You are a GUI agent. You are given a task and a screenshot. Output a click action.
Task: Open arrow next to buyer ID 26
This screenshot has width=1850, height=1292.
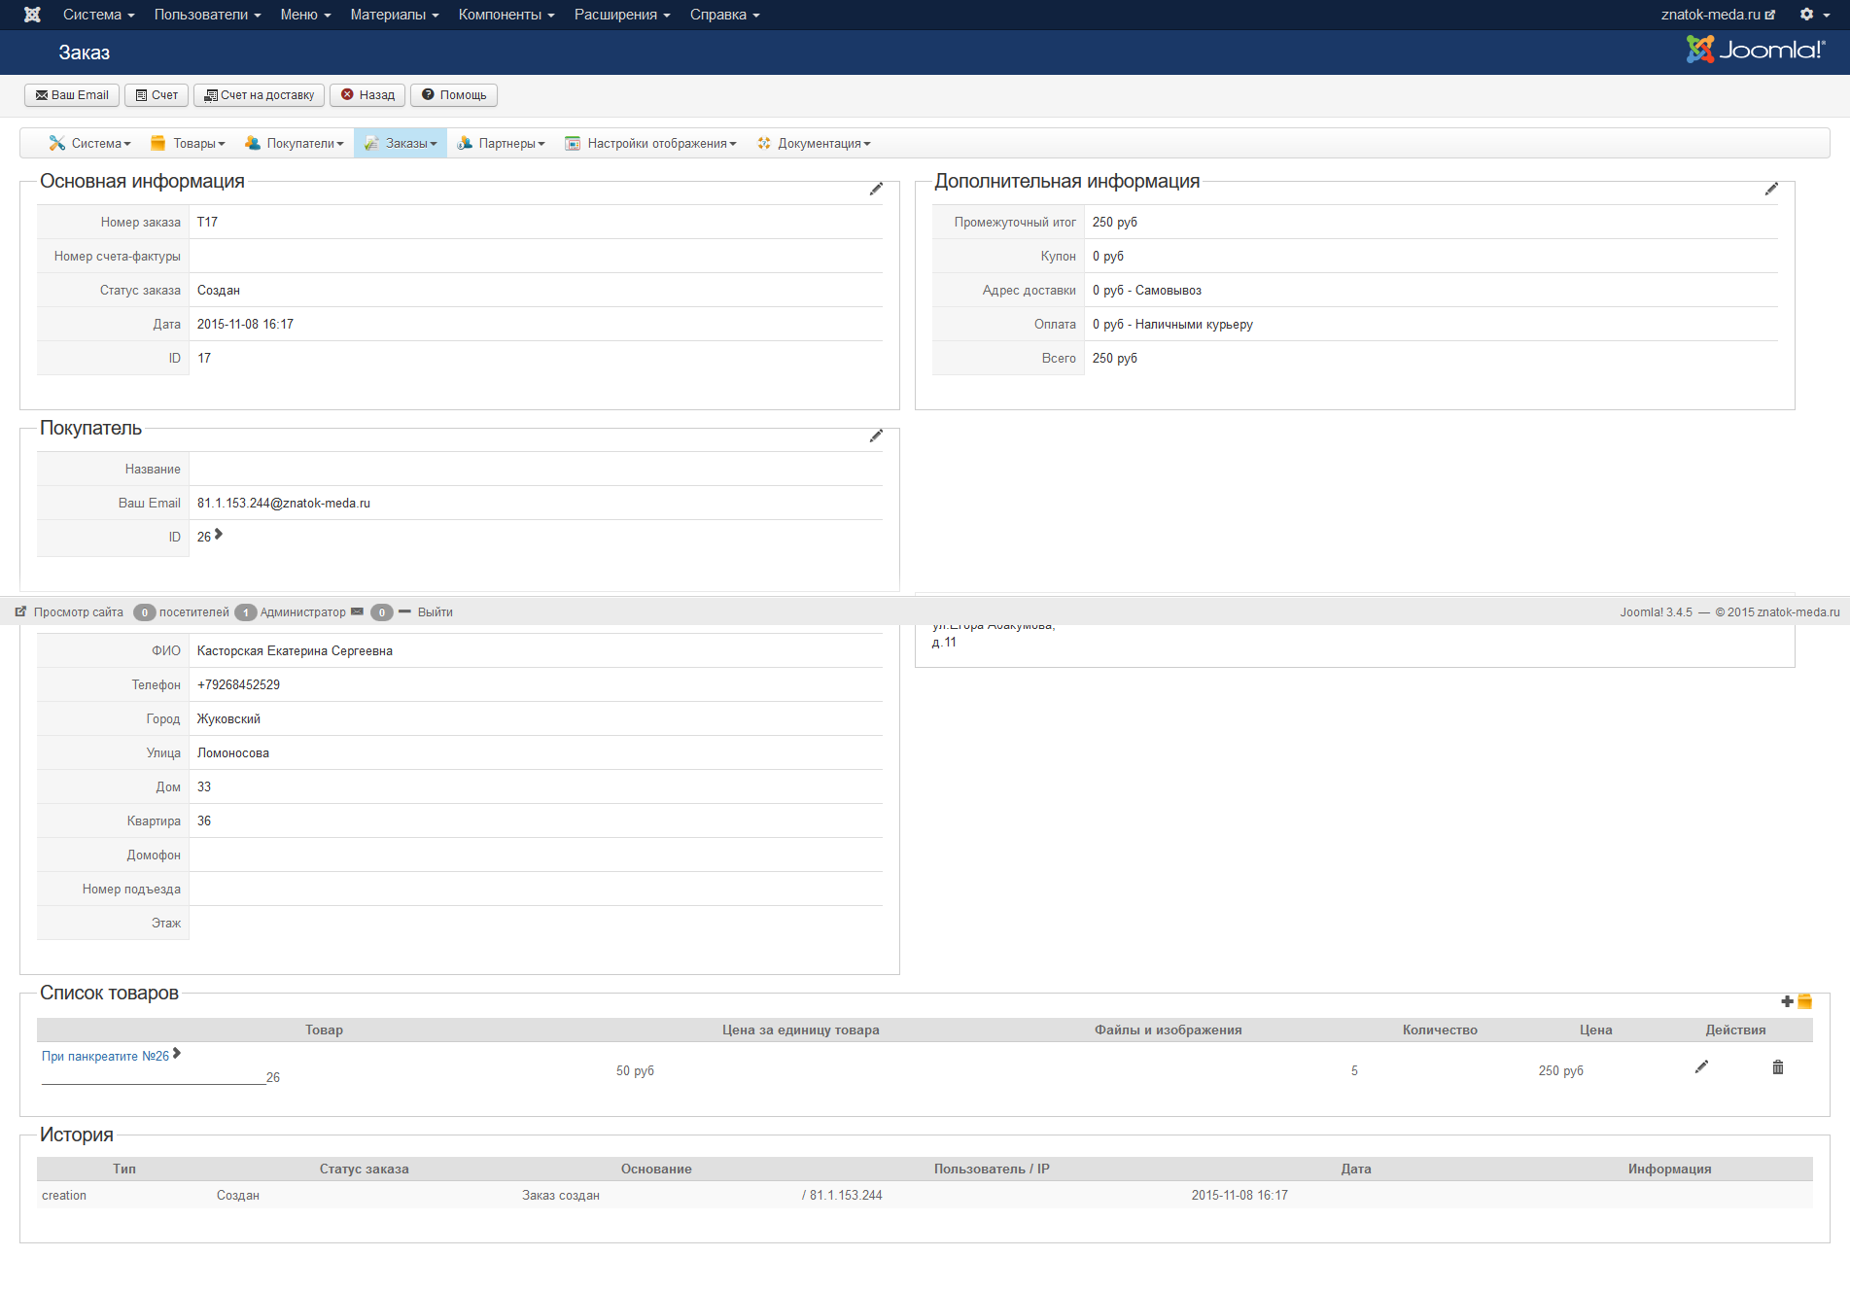click(x=219, y=535)
